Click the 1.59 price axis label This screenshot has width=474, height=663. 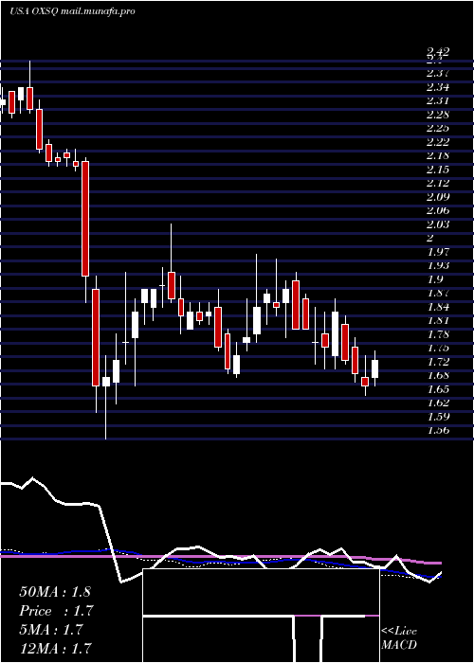438,416
